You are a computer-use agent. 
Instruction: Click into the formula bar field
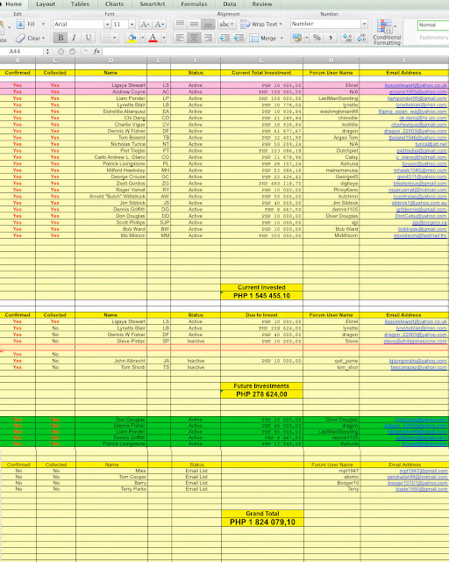coord(275,51)
